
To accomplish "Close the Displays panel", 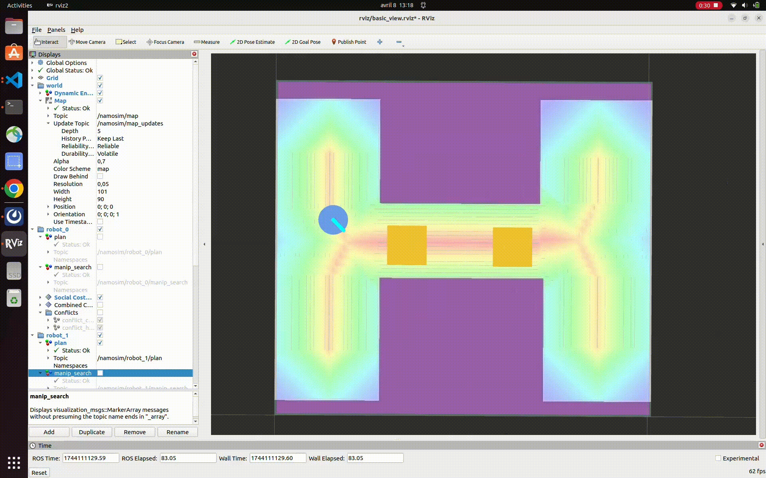I will tap(194, 54).
